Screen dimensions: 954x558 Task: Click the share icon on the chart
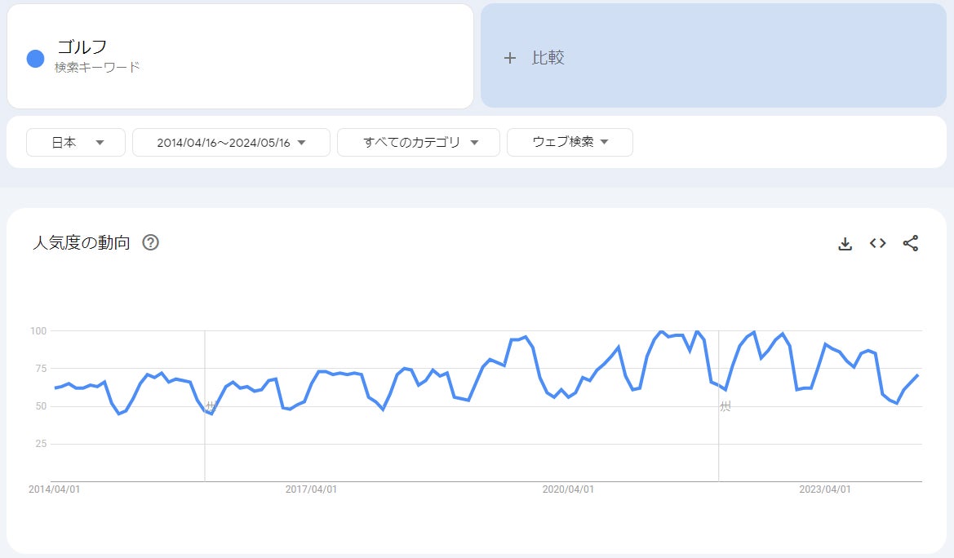pos(911,243)
